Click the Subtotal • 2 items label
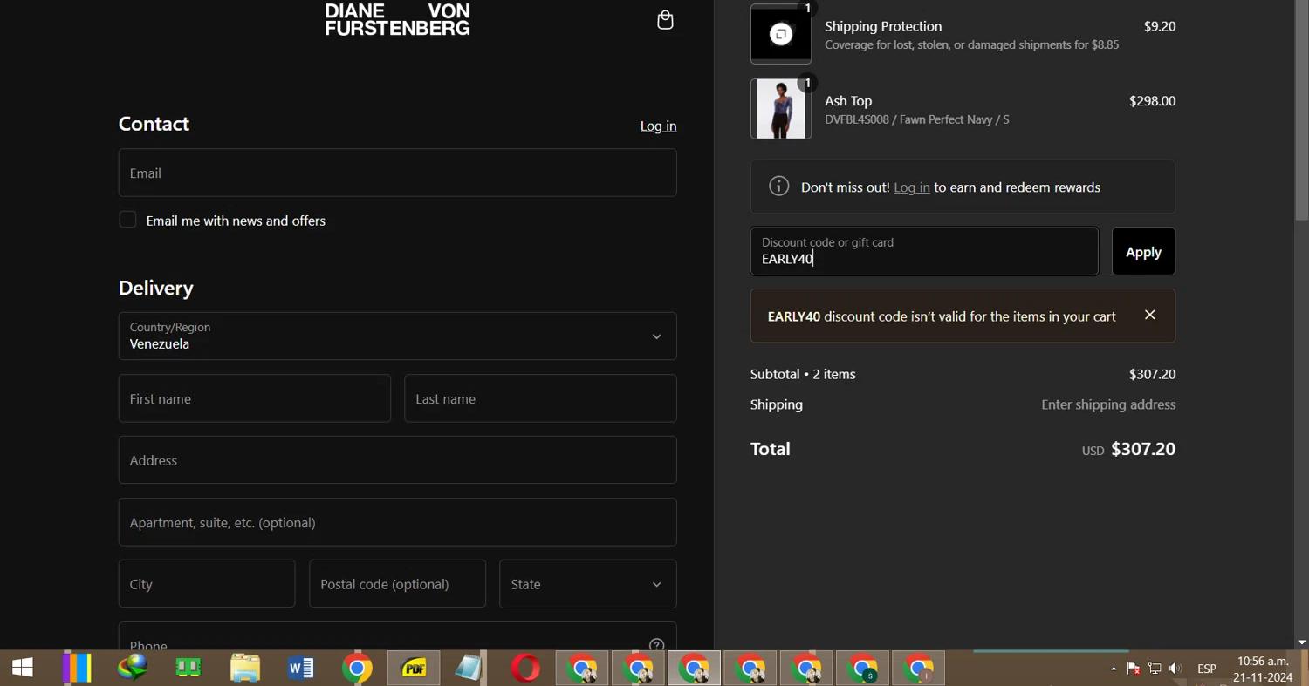 tap(803, 374)
